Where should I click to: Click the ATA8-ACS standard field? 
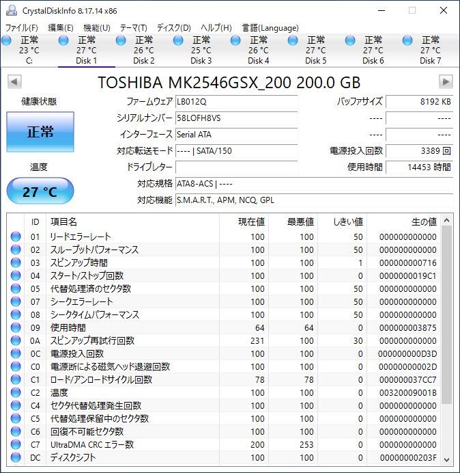click(314, 184)
